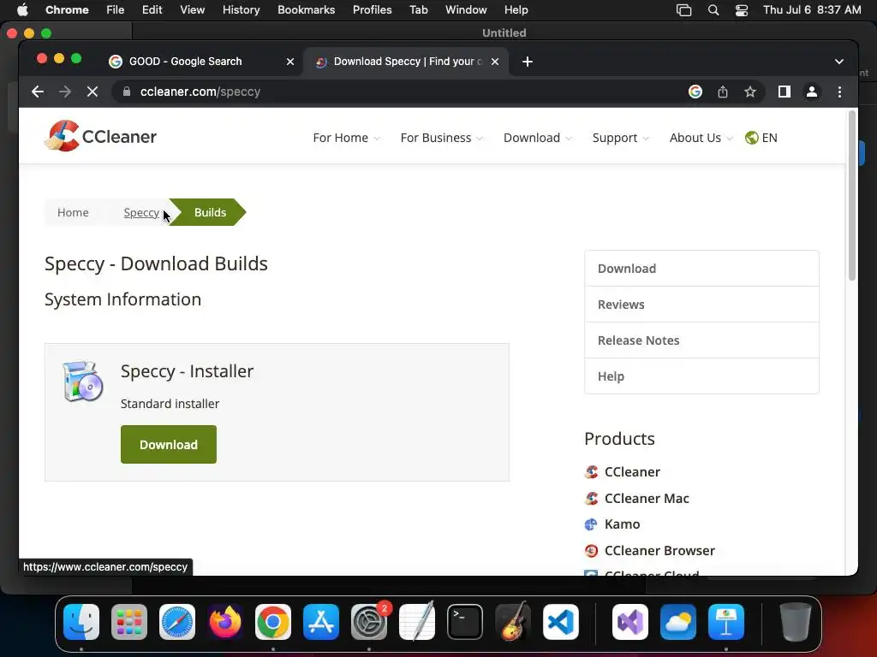Close the Download Speccy tab
Viewport: 877px width, 657px height.
point(495,62)
